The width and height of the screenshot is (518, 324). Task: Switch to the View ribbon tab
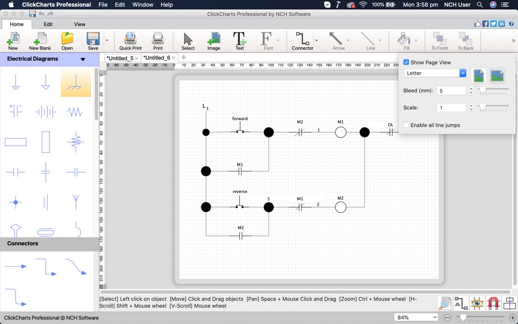tap(79, 24)
